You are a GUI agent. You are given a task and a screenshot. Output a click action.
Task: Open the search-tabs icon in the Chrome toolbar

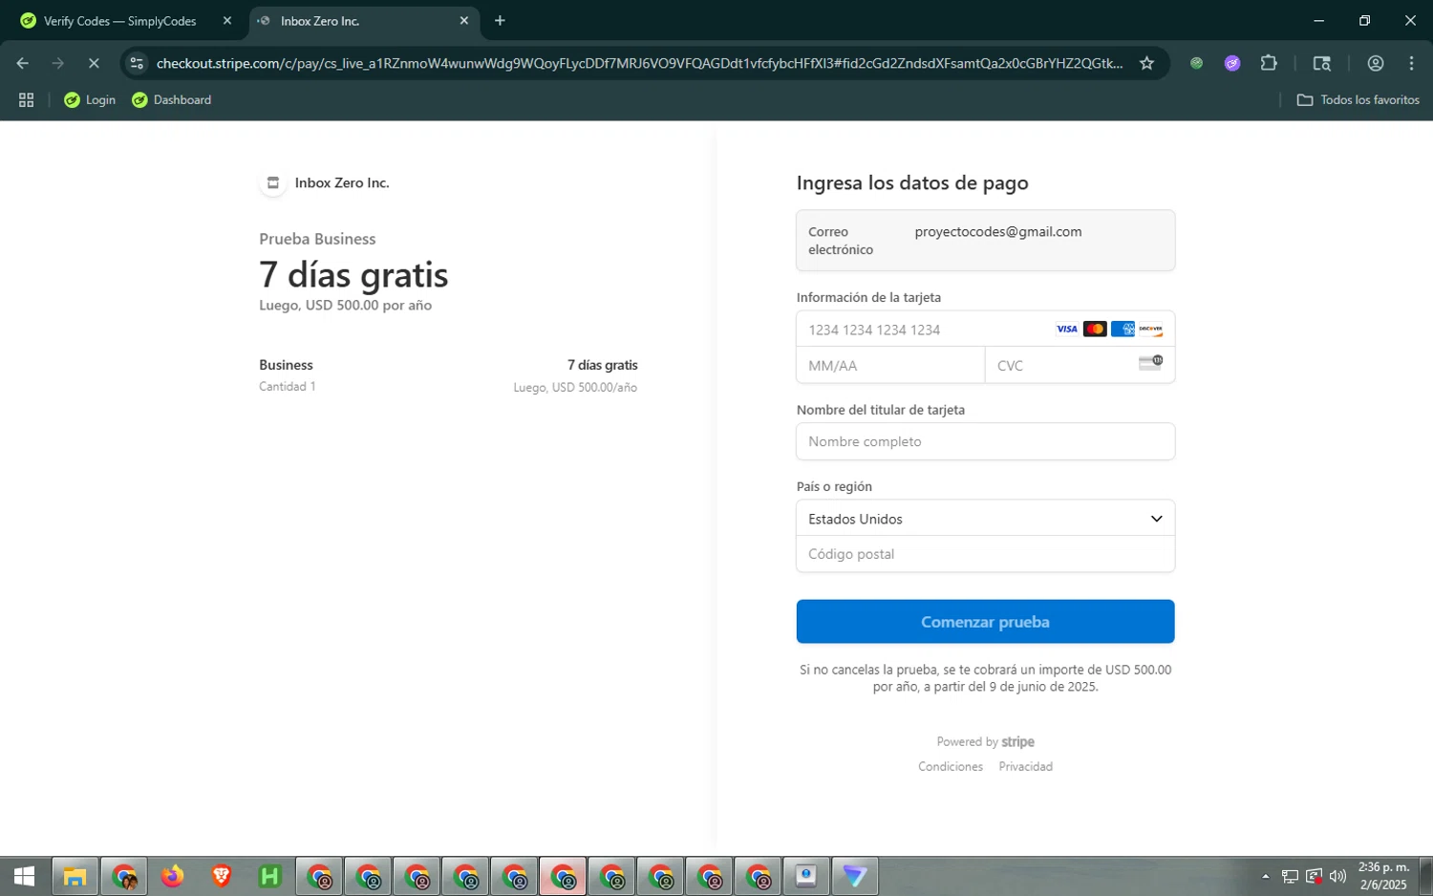pyautogui.click(x=1322, y=63)
